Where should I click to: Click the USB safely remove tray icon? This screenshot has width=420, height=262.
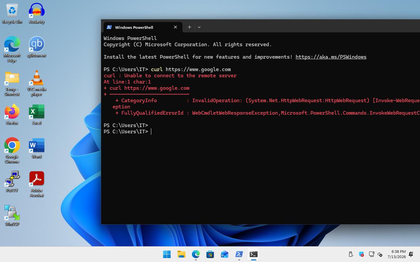[x=351, y=254]
